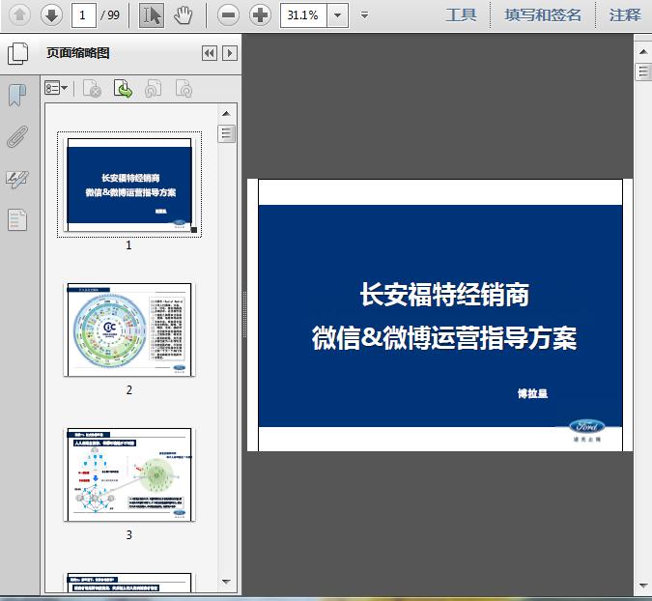Click the page label 2 under thumbnail
This screenshot has width=652, height=601.
click(x=128, y=389)
